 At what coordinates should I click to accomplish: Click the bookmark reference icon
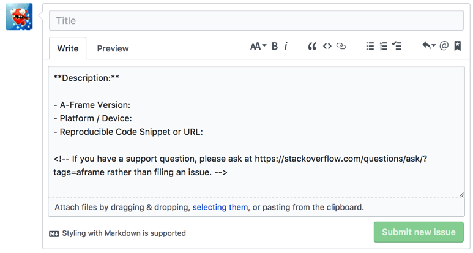[x=458, y=46]
